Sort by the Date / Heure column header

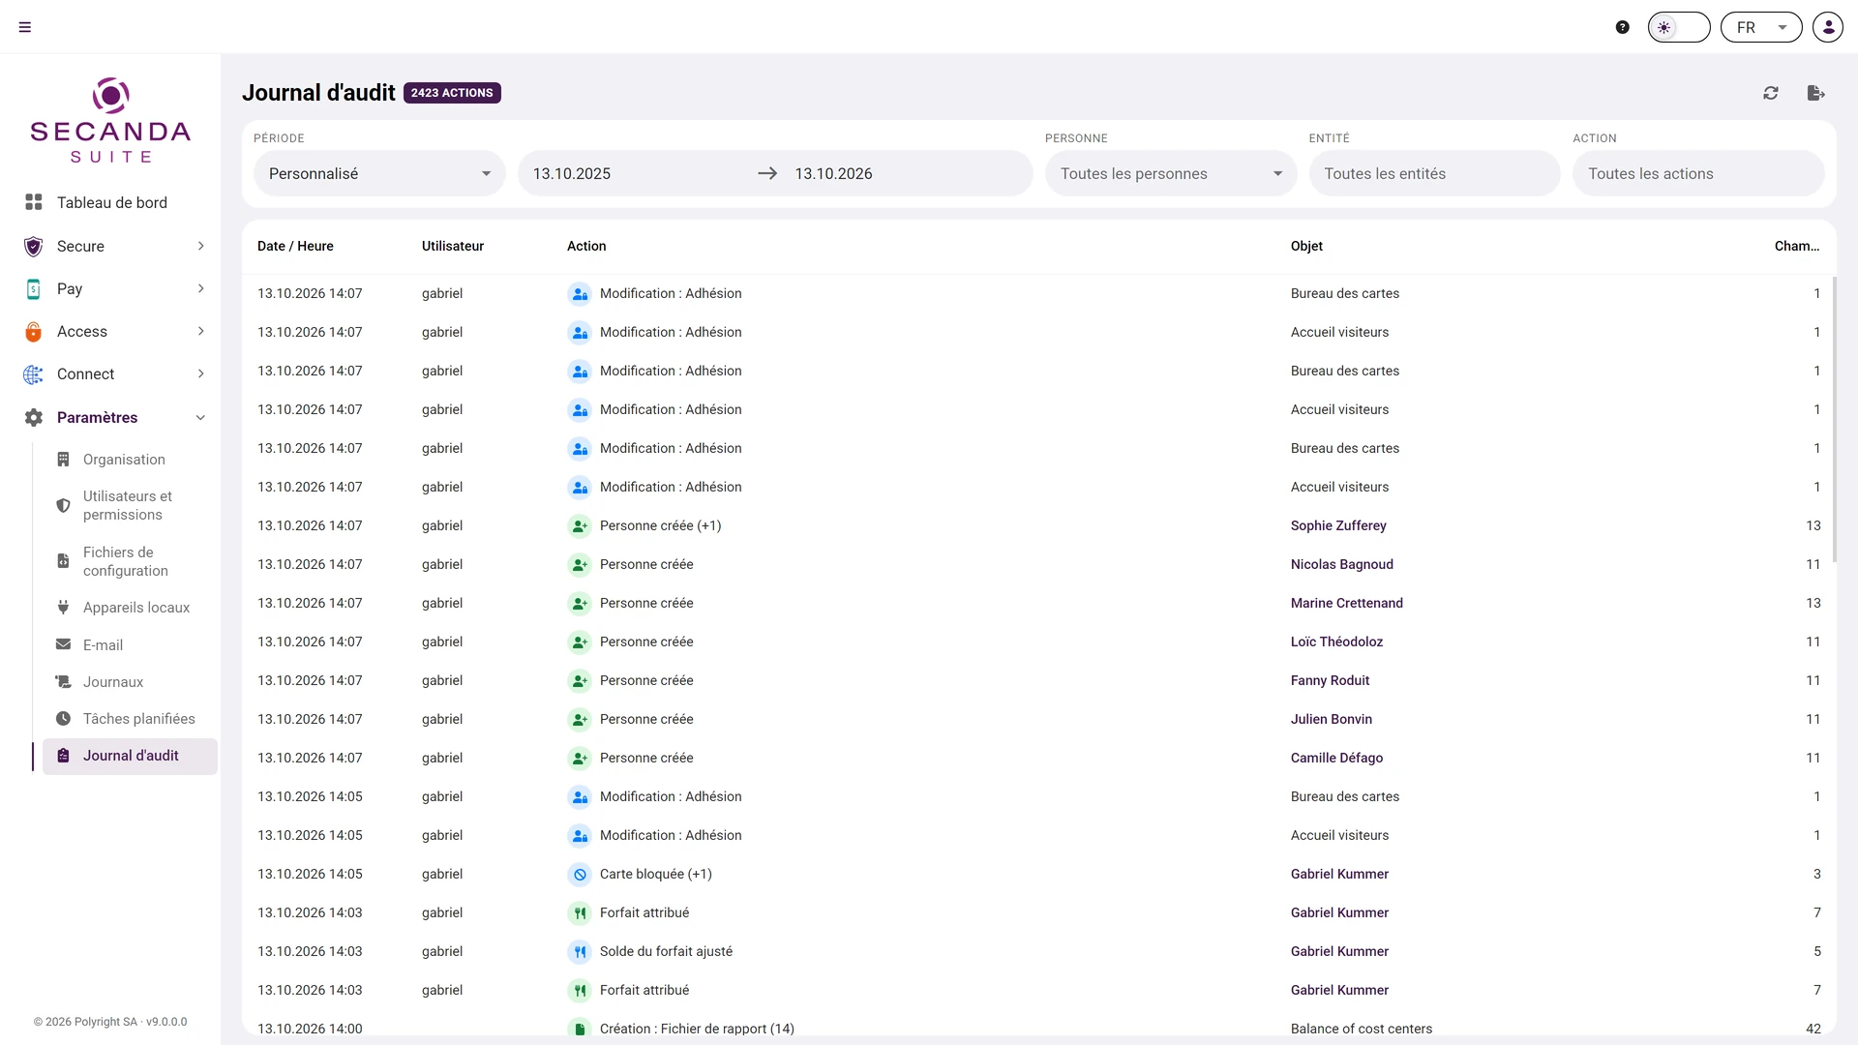pyautogui.click(x=295, y=246)
